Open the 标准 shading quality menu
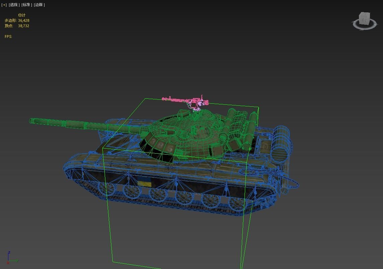383x269 pixels. 27,5
